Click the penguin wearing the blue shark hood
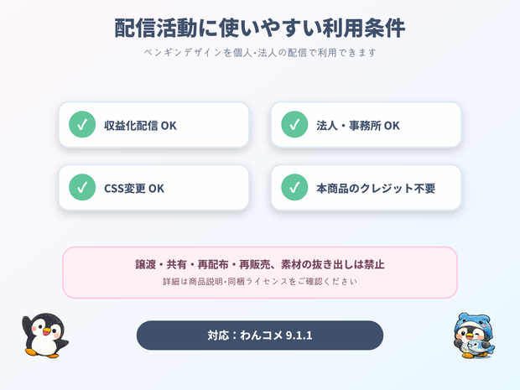 474,335
